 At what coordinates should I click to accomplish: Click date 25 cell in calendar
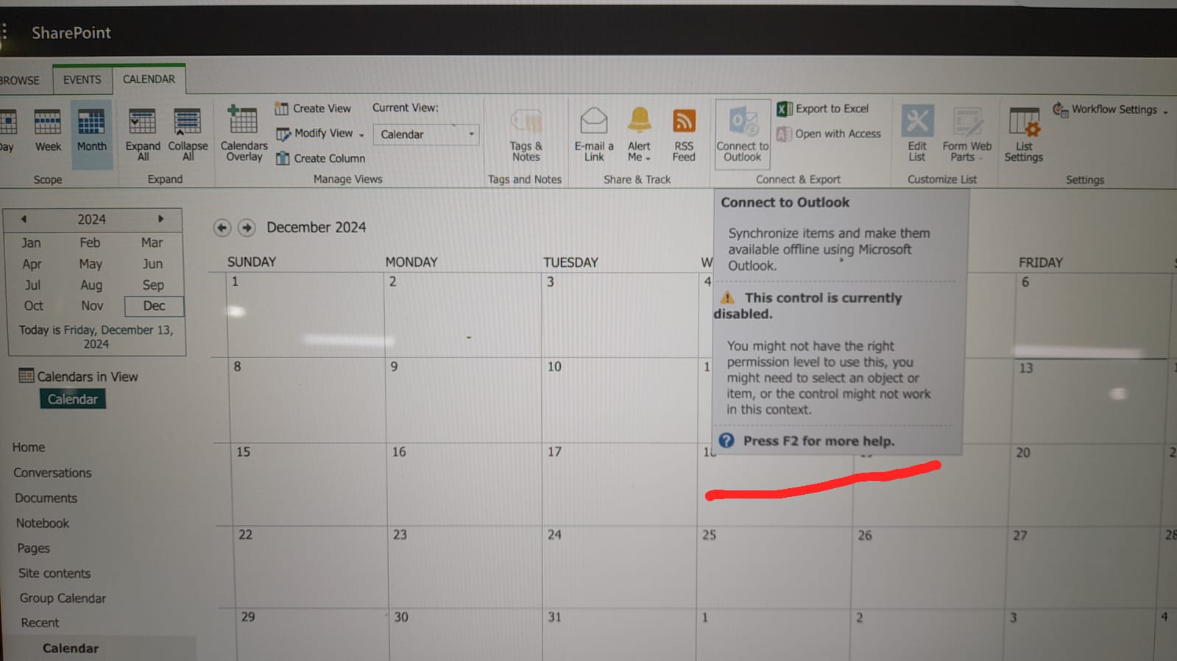click(774, 566)
